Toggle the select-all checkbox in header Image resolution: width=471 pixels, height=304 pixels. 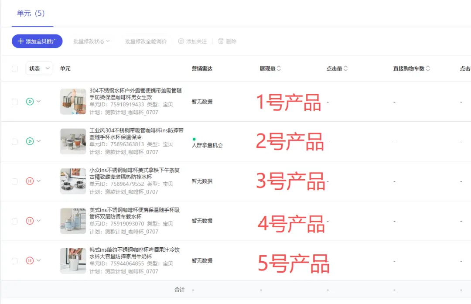[x=15, y=68]
